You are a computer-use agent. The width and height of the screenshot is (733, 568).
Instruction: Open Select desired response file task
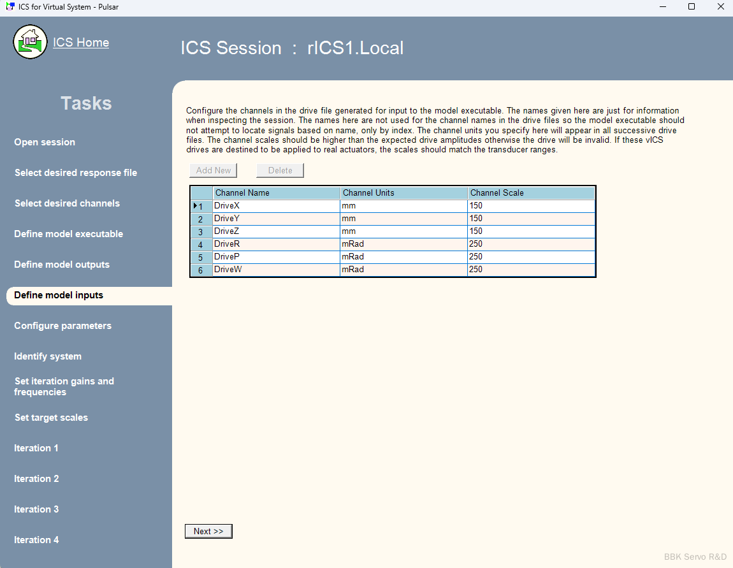(76, 173)
